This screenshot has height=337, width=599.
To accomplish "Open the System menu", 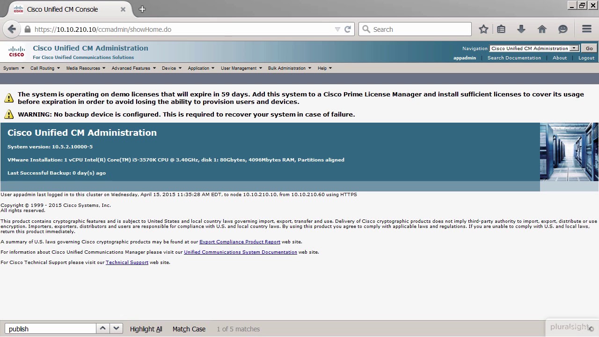I will coord(14,68).
